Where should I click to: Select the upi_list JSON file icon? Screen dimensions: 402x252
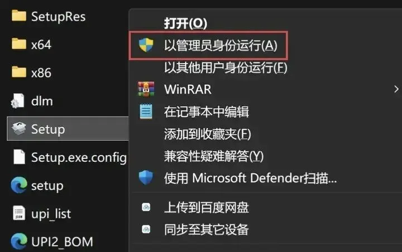click(19, 213)
